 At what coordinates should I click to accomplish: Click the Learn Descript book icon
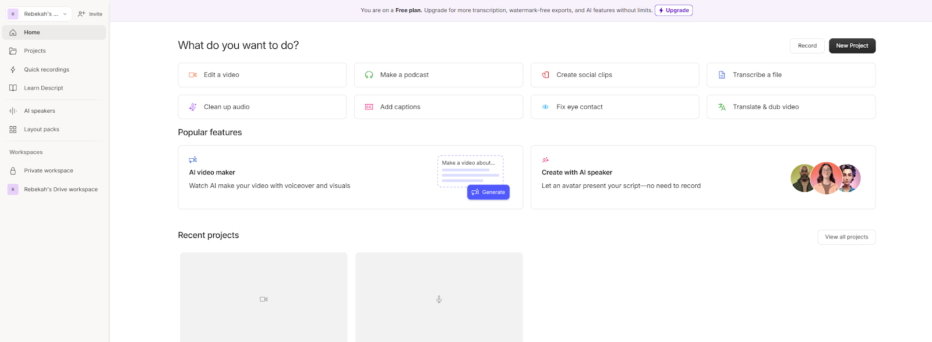13,88
